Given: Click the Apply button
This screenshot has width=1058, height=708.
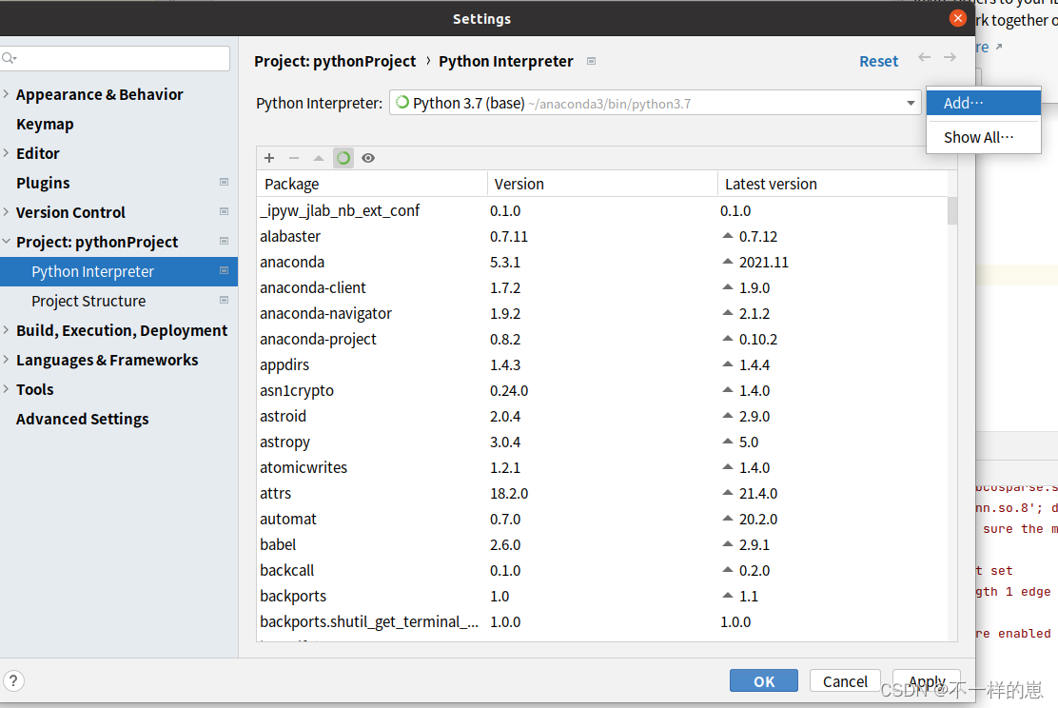Looking at the screenshot, I should (x=927, y=681).
